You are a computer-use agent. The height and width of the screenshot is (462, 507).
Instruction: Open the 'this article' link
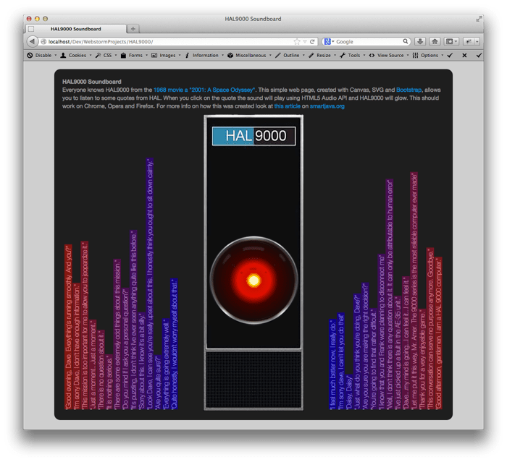(x=287, y=106)
